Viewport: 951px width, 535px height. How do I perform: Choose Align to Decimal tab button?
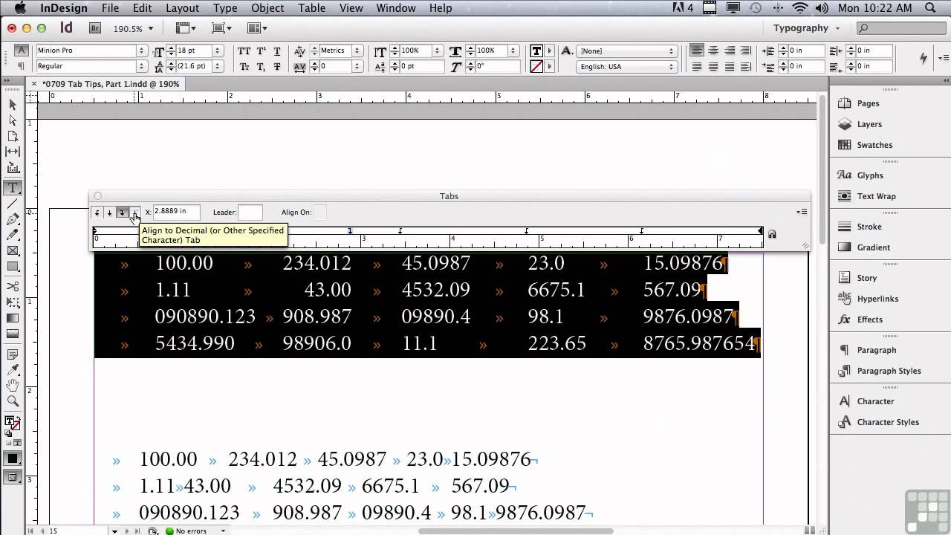click(x=134, y=213)
